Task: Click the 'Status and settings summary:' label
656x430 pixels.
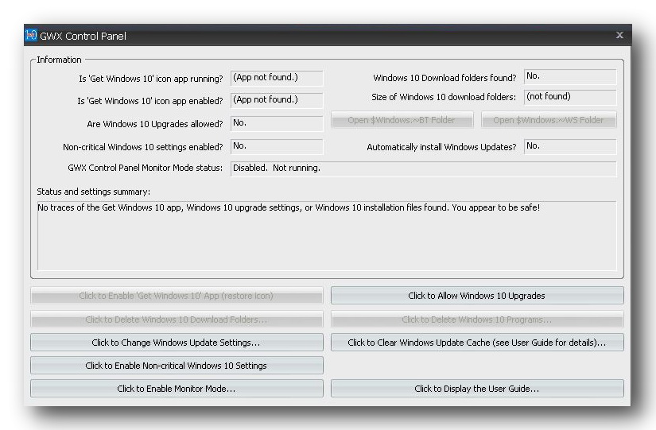Action: 93,192
